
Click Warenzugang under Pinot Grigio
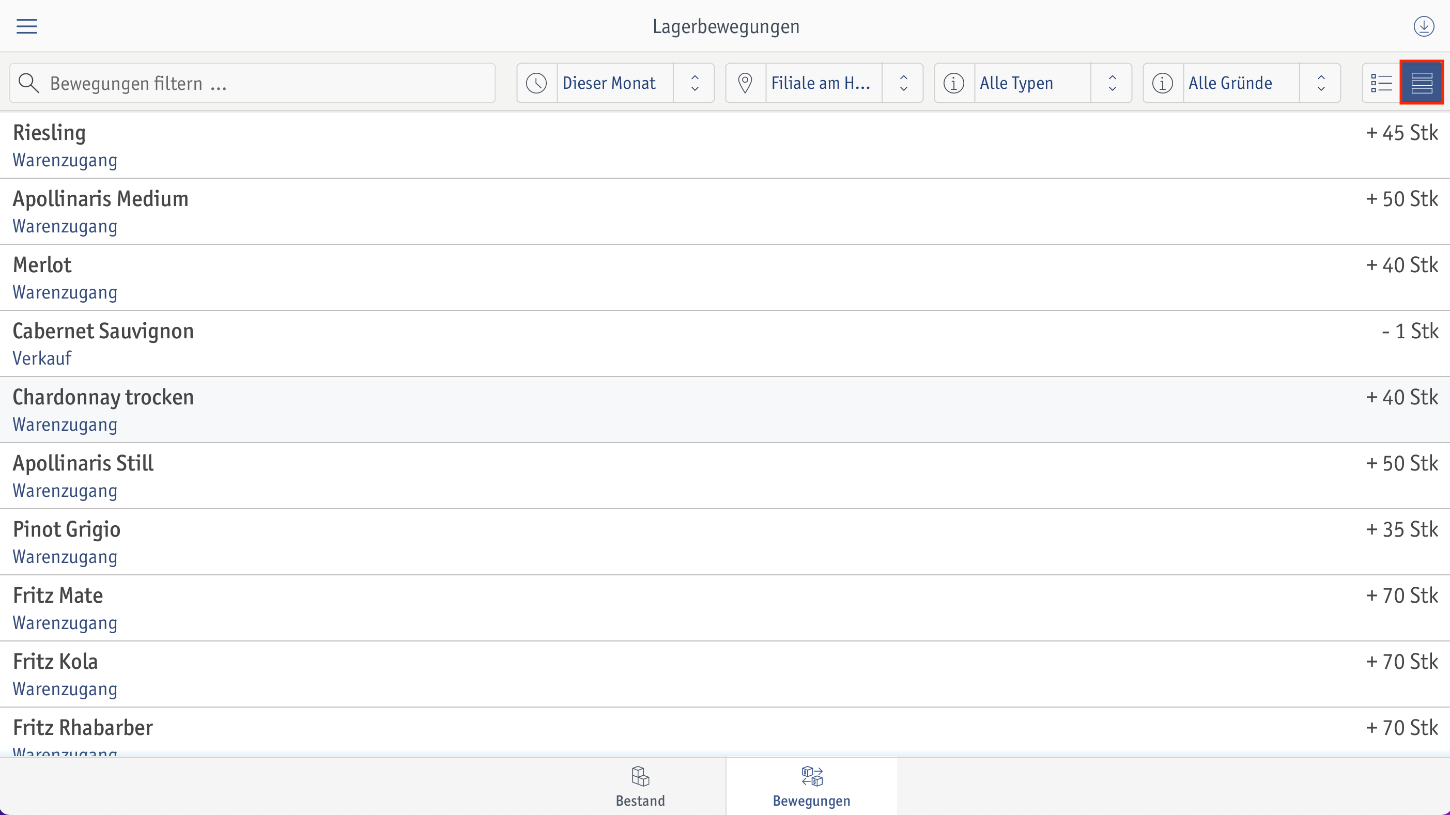65,557
